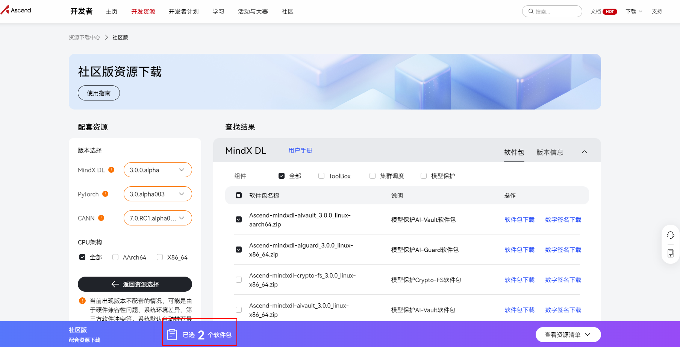Check the 模型保护 component filter
This screenshot has width=680, height=347.
[x=424, y=176]
